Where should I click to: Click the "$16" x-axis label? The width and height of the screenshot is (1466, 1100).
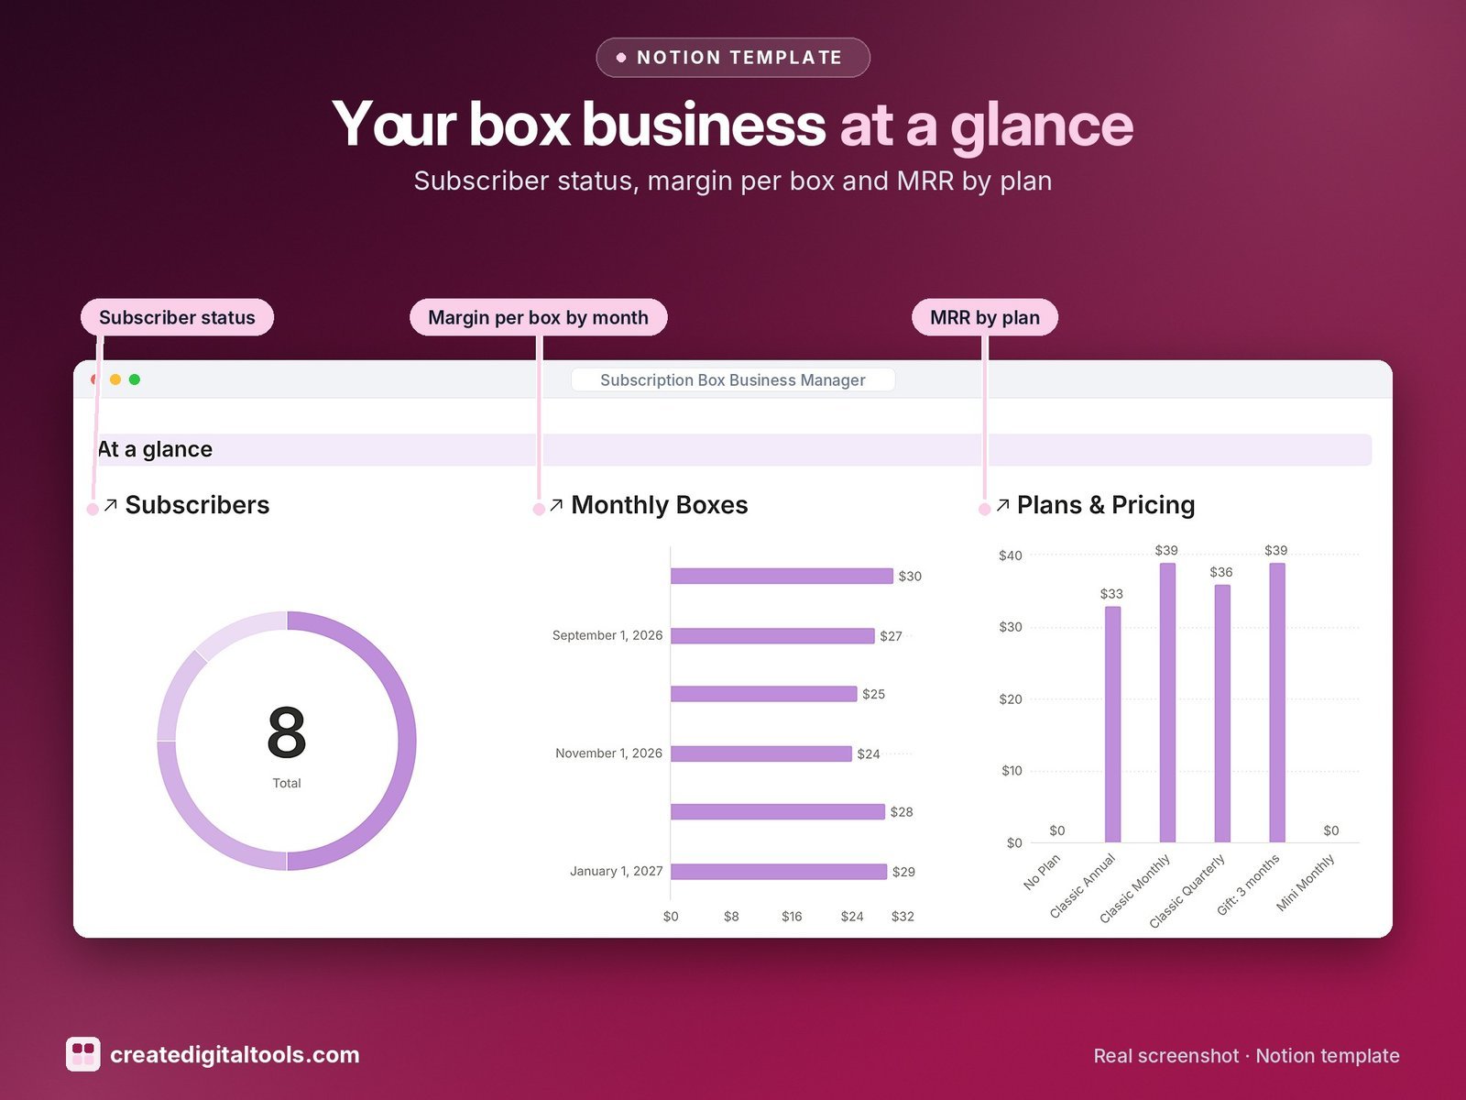point(792,917)
